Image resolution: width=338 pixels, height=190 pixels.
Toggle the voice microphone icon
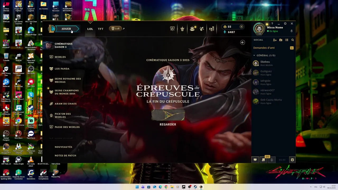coord(272,160)
